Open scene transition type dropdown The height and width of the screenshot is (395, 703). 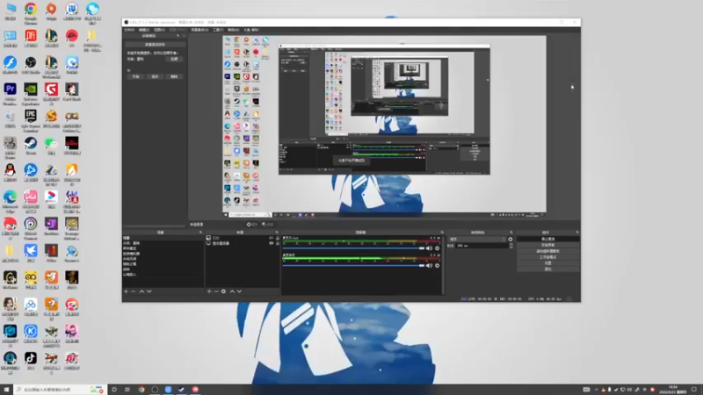[477, 239]
